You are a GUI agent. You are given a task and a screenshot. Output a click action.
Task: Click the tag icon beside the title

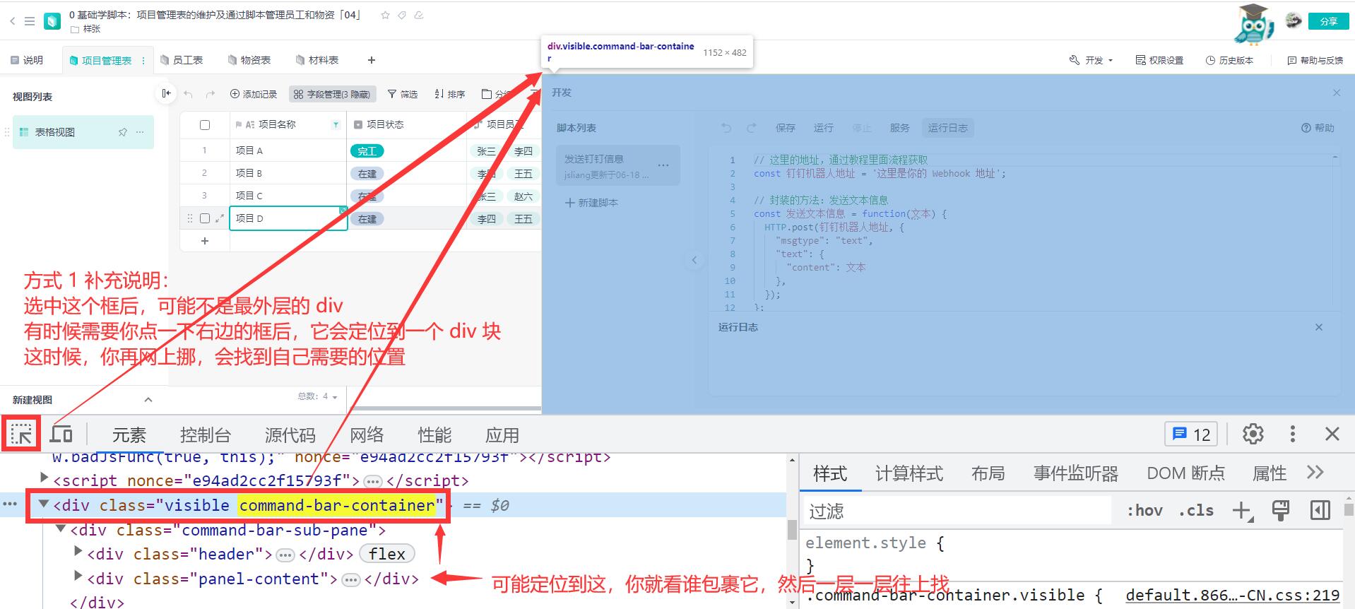402,15
